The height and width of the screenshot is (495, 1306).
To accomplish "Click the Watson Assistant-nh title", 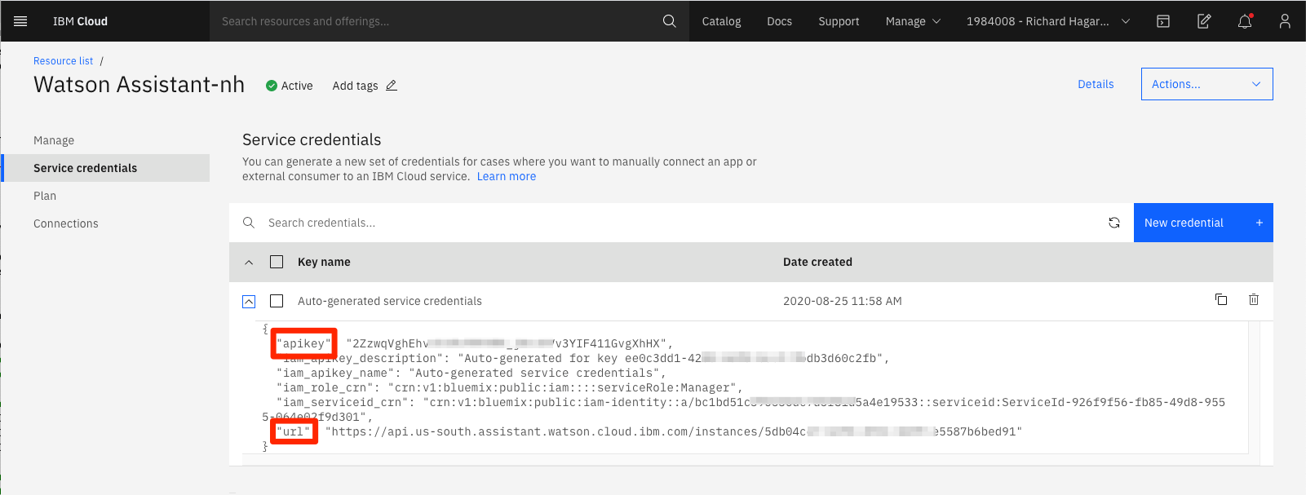I will pos(139,85).
